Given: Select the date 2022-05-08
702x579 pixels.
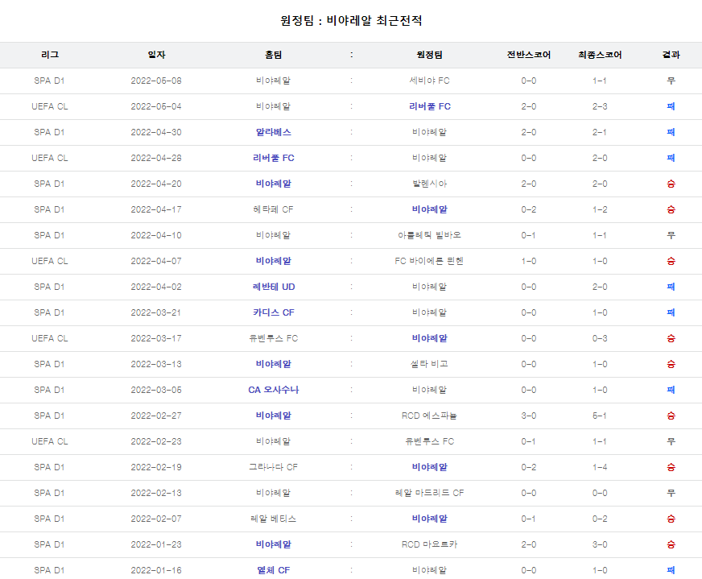Looking at the screenshot, I should pos(156,81).
